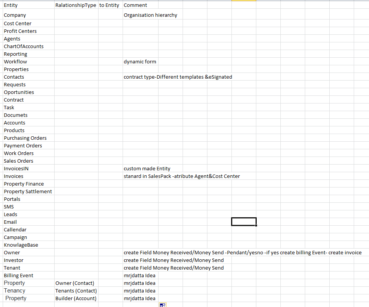Select the 'RalationshipType' header cell
The height and width of the screenshot is (307, 369).
[76, 5]
